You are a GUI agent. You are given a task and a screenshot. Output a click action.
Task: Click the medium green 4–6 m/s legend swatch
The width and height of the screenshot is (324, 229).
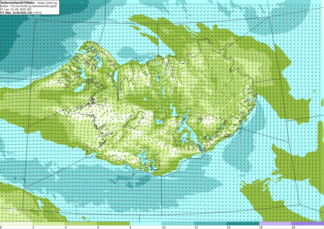tap(81, 223)
